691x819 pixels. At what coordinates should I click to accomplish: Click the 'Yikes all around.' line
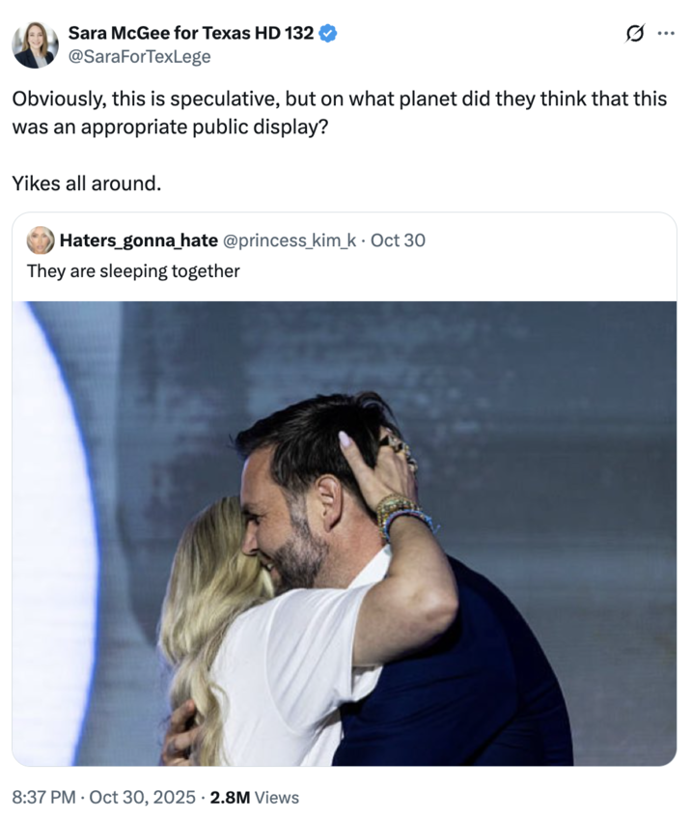(x=85, y=183)
